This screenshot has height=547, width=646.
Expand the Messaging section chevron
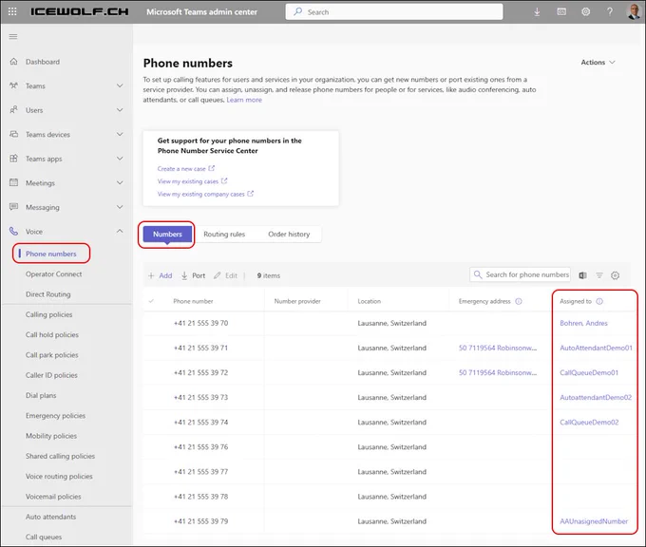click(x=120, y=207)
